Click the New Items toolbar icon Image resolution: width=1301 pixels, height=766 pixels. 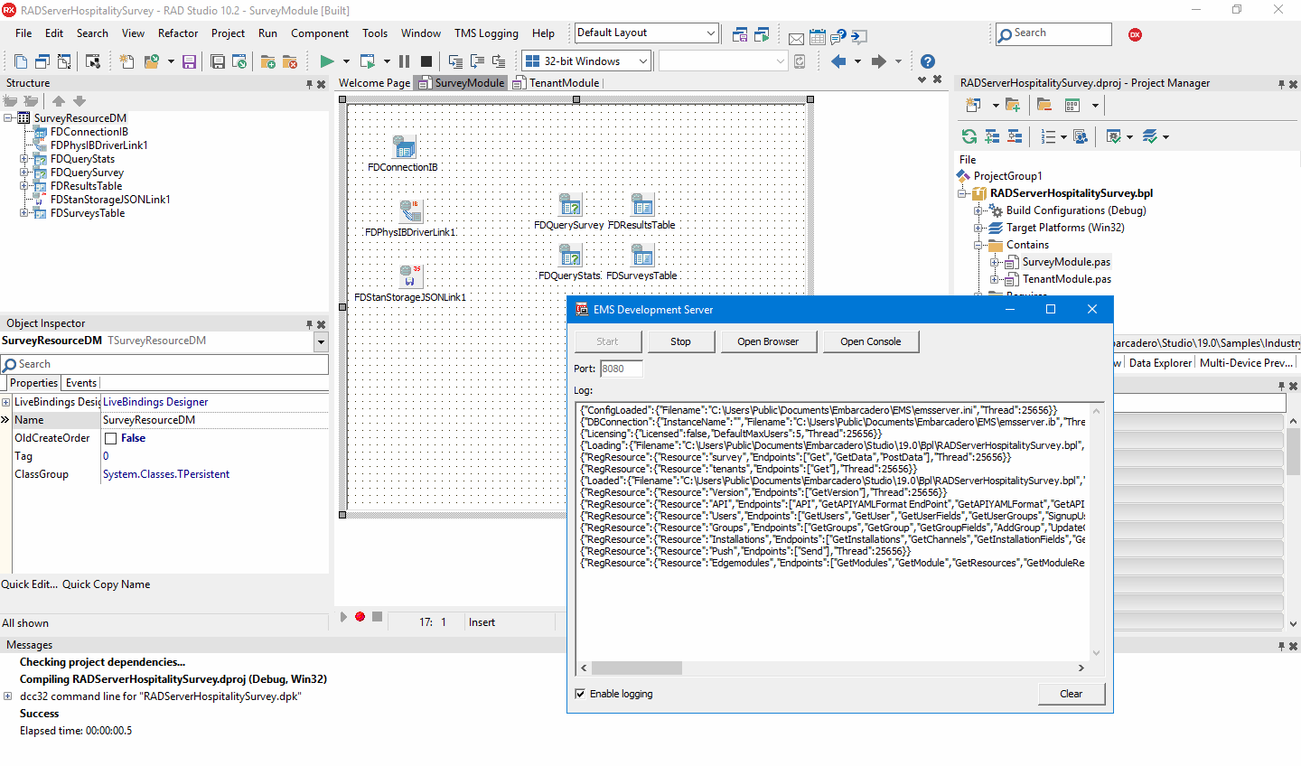tap(126, 61)
